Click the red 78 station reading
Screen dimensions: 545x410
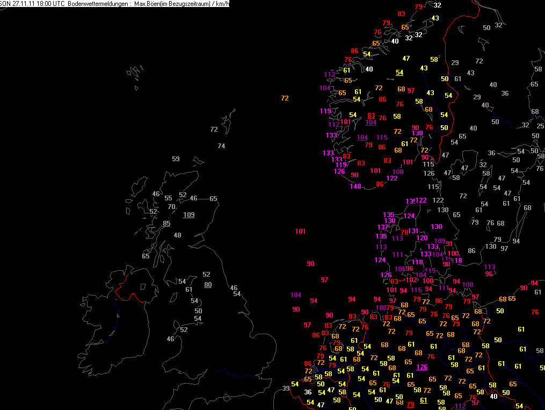(x=404, y=232)
